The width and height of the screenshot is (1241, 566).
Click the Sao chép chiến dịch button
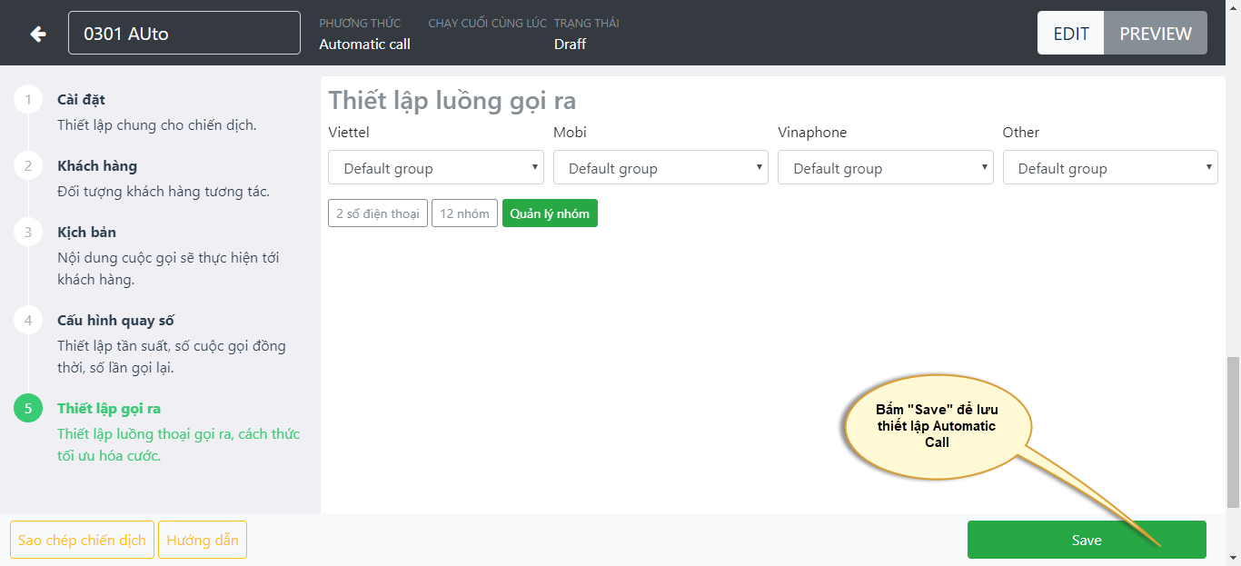pos(82,540)
